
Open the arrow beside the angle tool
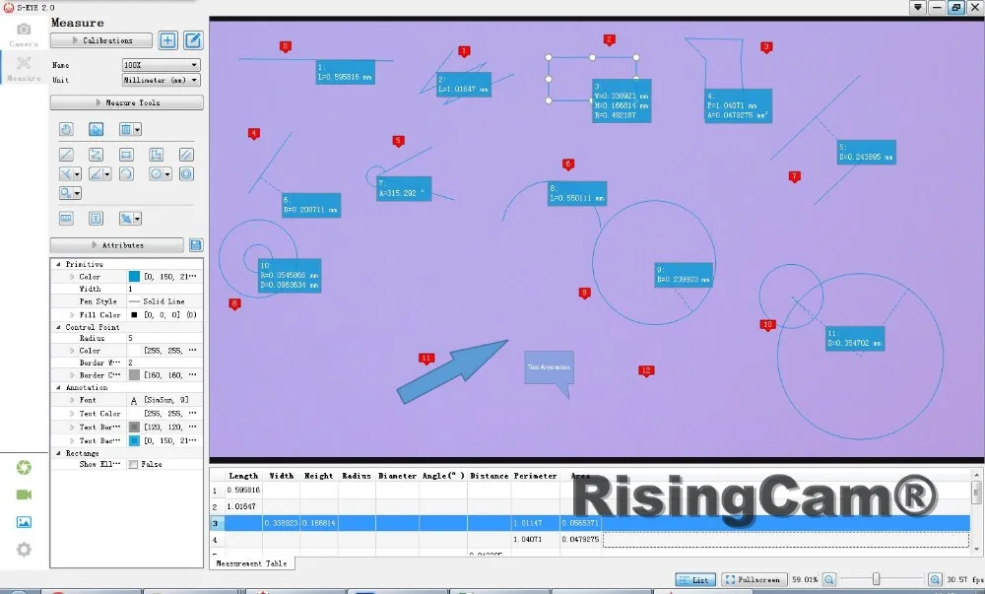click(107, 174)
